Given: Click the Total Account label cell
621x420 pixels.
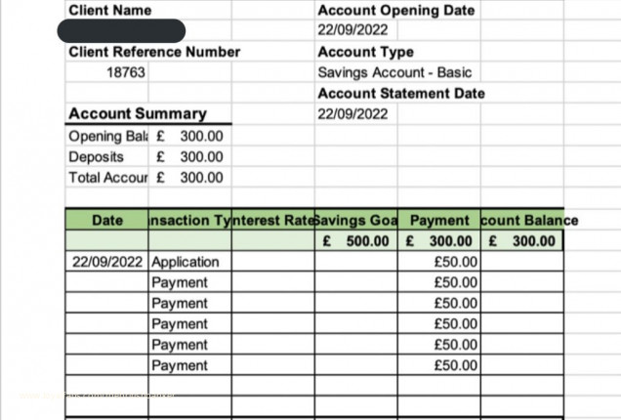Looking at the screenshot, I should click(x=104, y=178).
